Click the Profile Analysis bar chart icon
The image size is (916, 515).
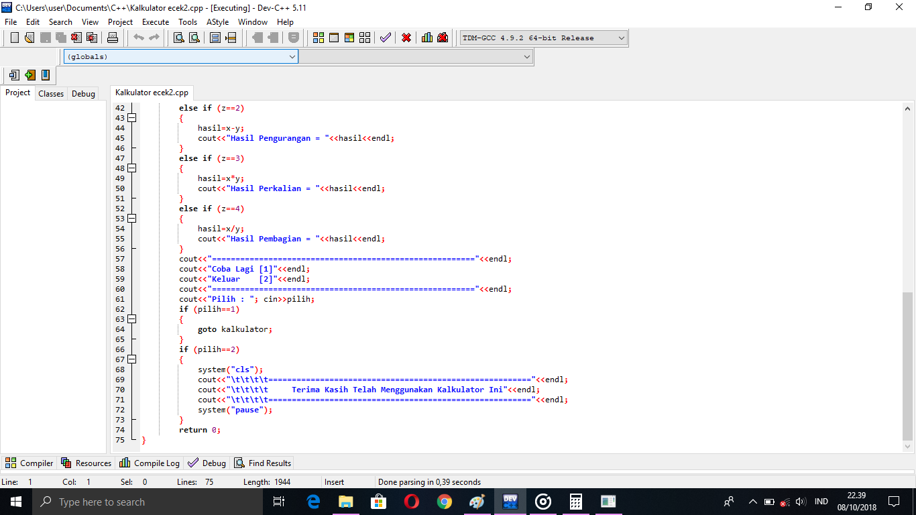coord(427,38)
